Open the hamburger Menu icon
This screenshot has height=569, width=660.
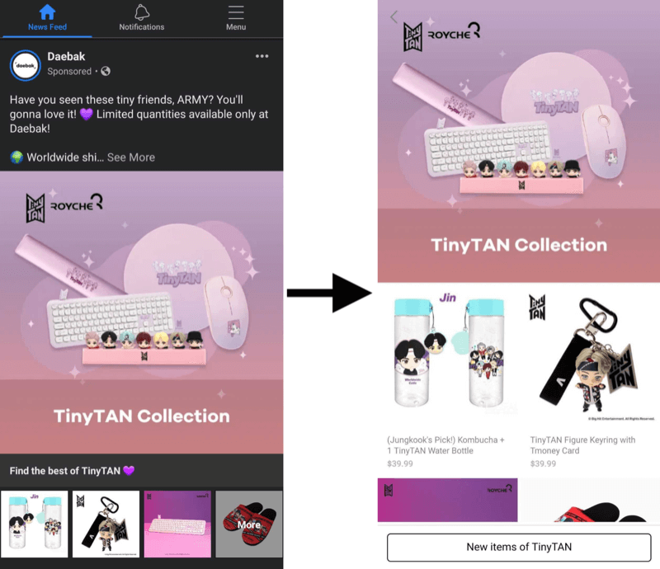[236, 12]
